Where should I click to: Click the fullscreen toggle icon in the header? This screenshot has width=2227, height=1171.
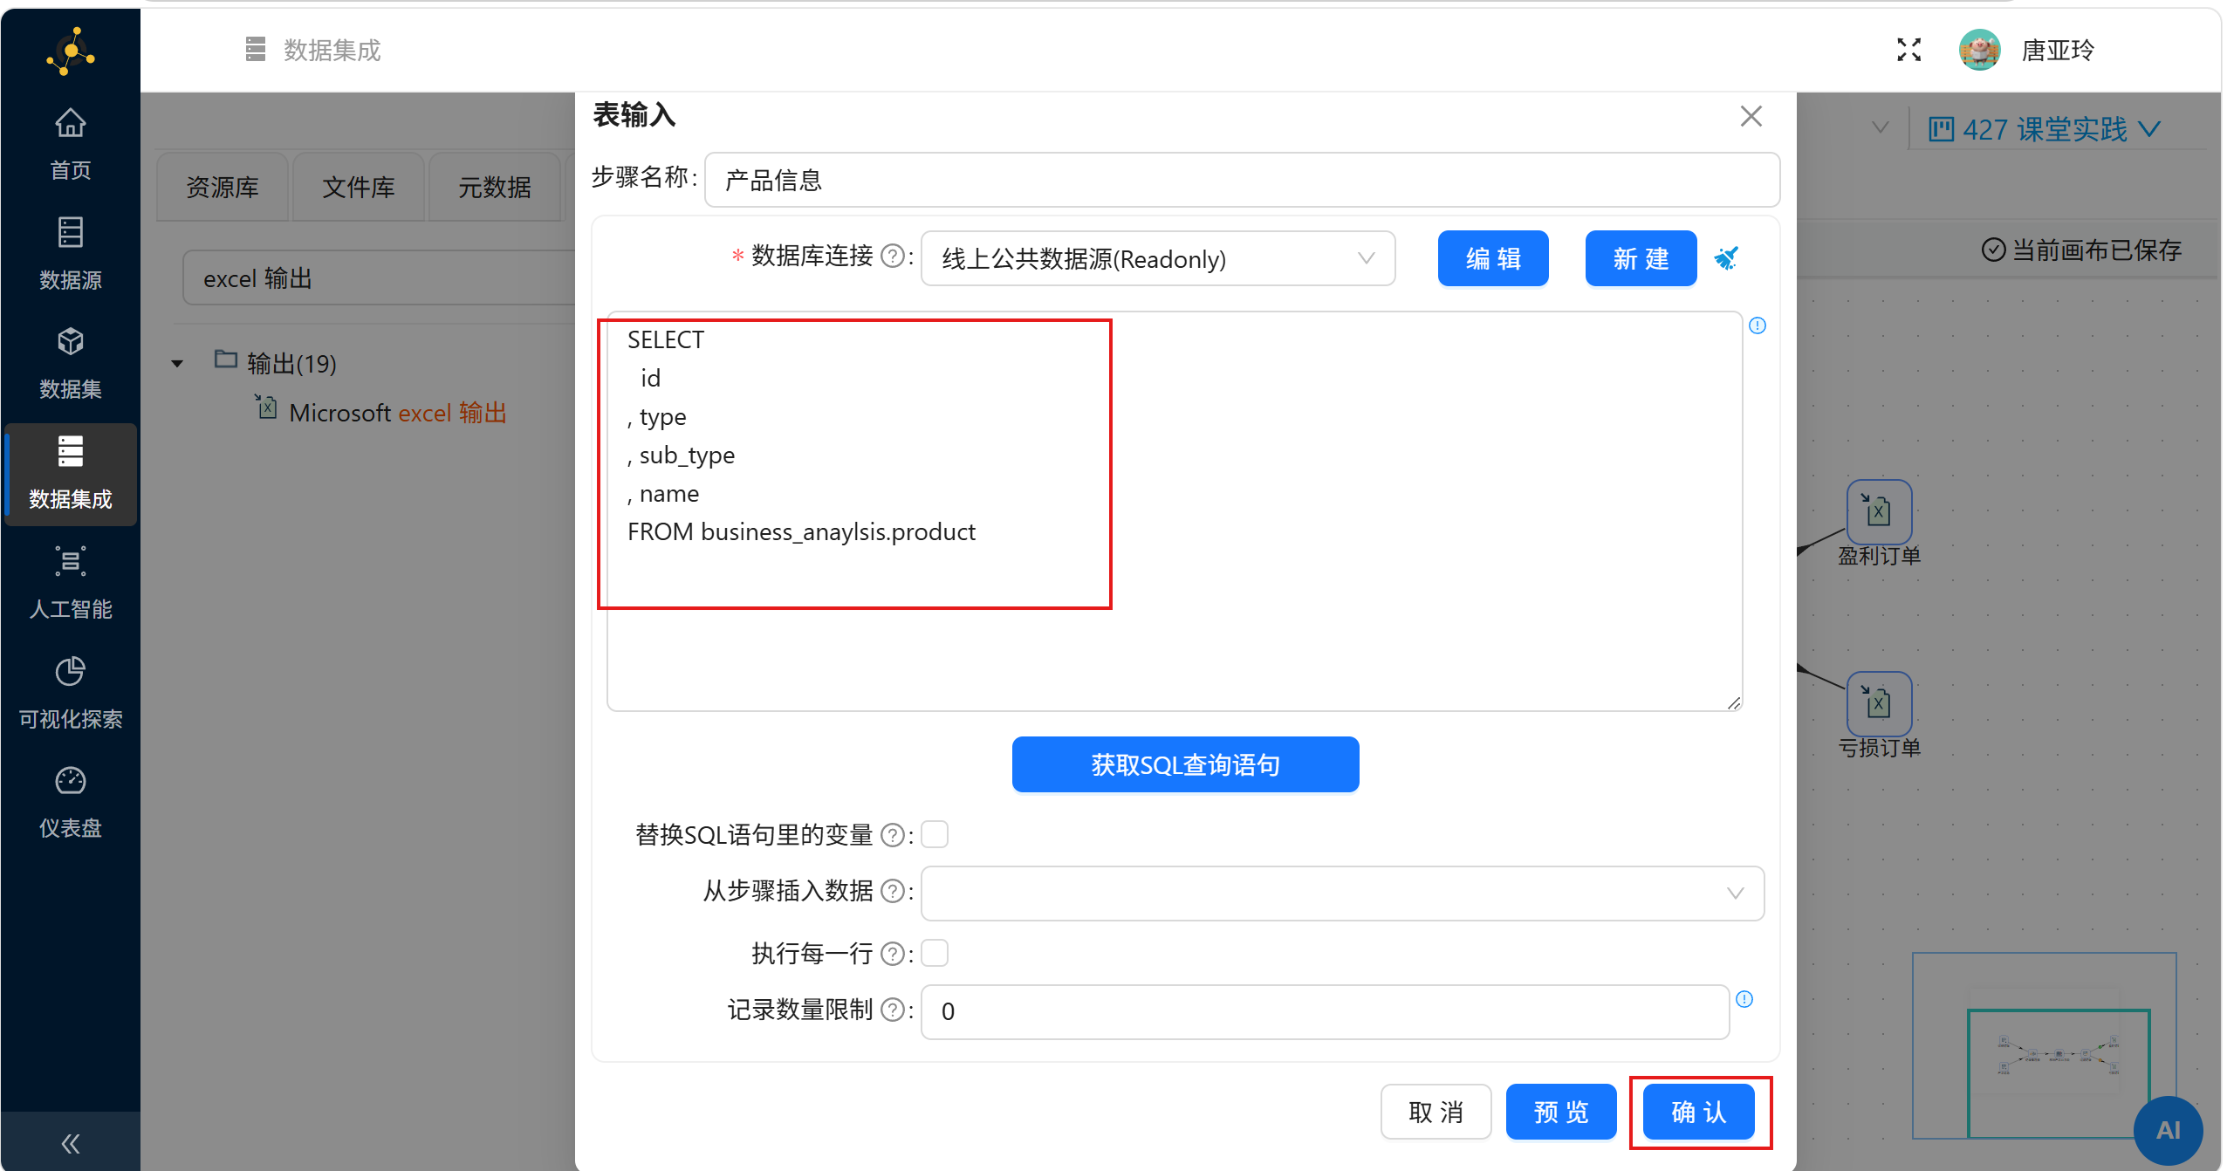tap(1908, 50)
